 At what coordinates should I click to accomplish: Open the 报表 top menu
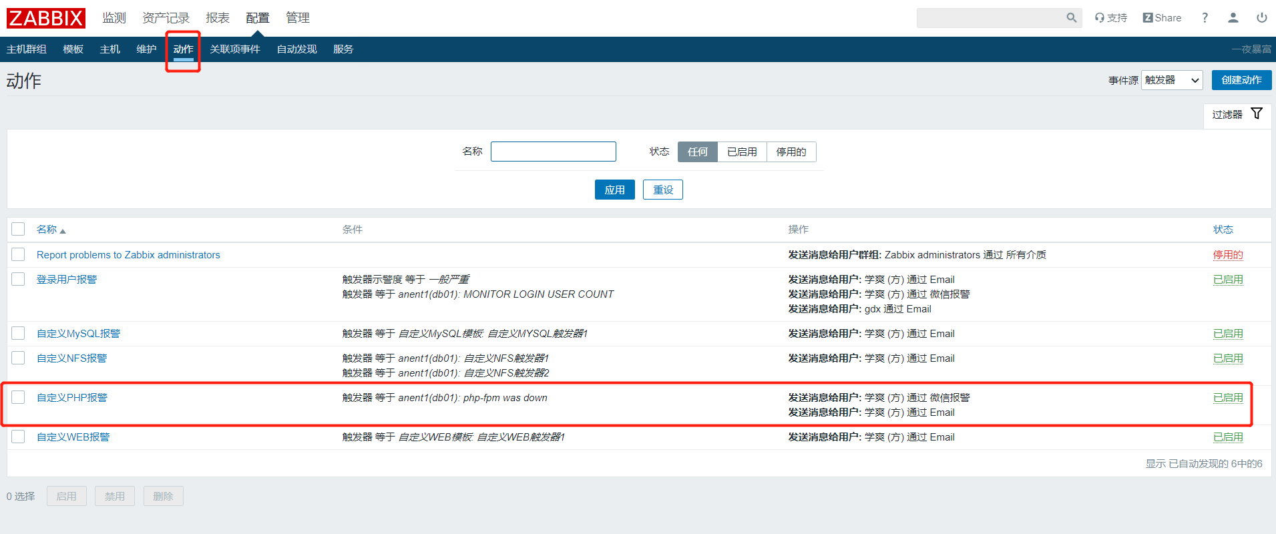(218, 18)
